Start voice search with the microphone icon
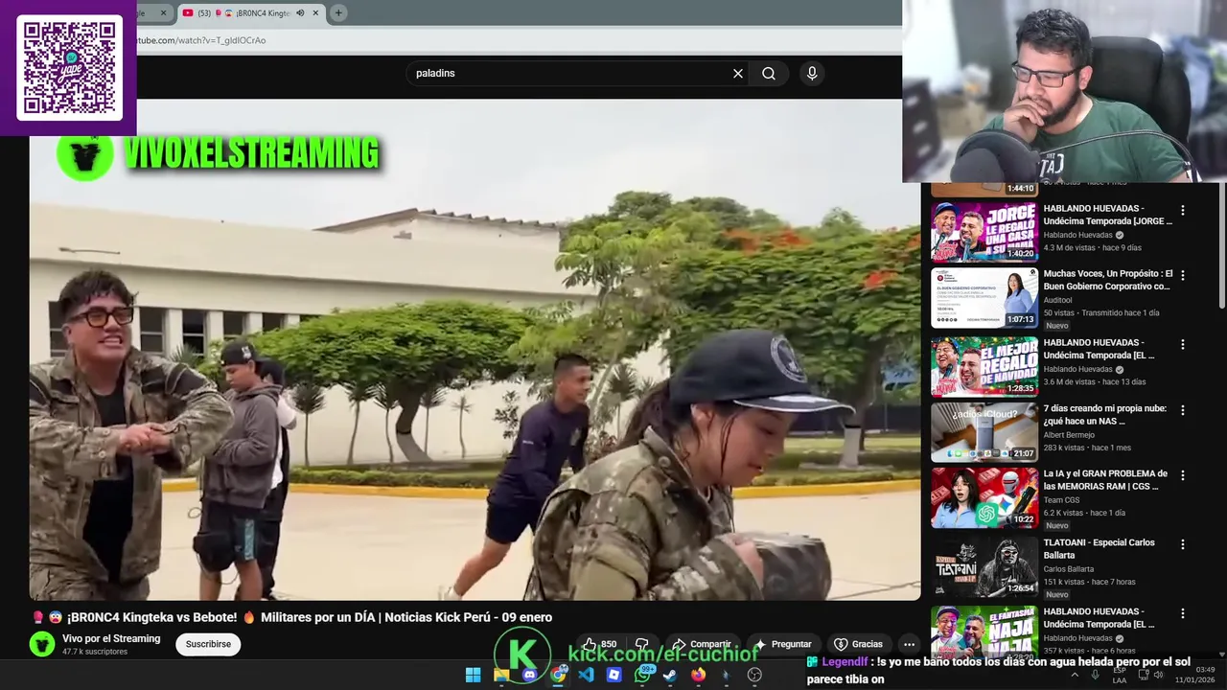Screen dimensions: 1227x690 coord(812,73)
